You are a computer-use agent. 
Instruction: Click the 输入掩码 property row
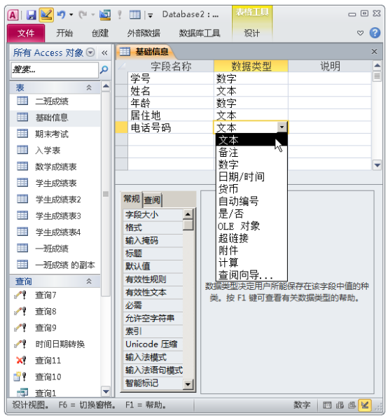153,240
